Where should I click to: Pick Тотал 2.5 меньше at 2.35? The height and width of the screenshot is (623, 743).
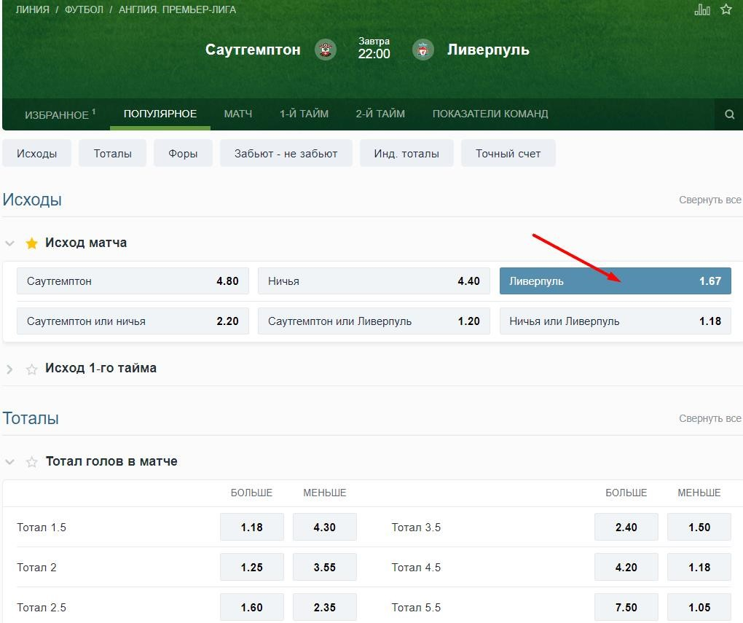coord(325,608)
